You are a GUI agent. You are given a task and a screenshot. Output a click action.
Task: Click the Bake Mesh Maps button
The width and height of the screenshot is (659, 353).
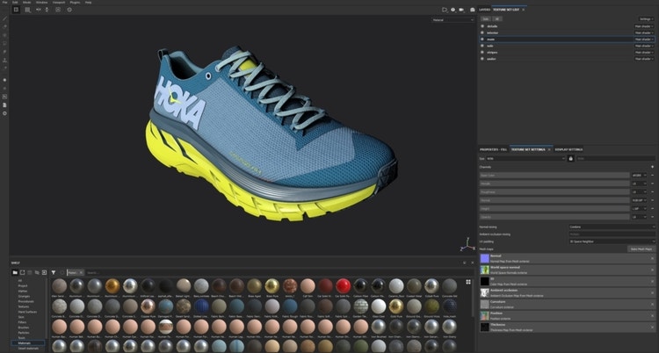[x=640, y=249]
